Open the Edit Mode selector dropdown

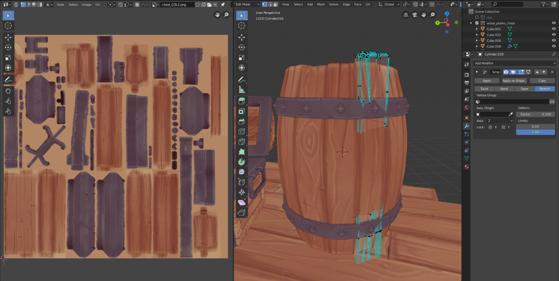pyautogui.click(x=247, y=4)
